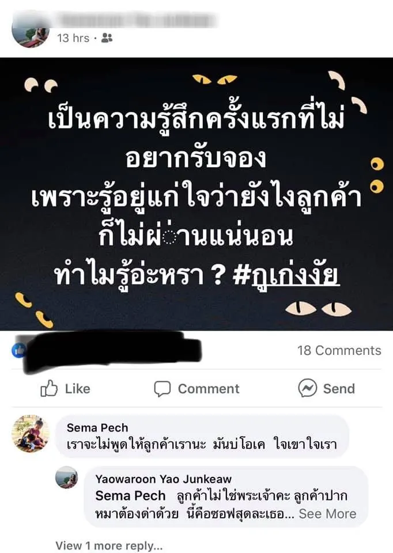Open the black background post image
The height and width of the screenshot is (553, 393).
coord(197,194)
